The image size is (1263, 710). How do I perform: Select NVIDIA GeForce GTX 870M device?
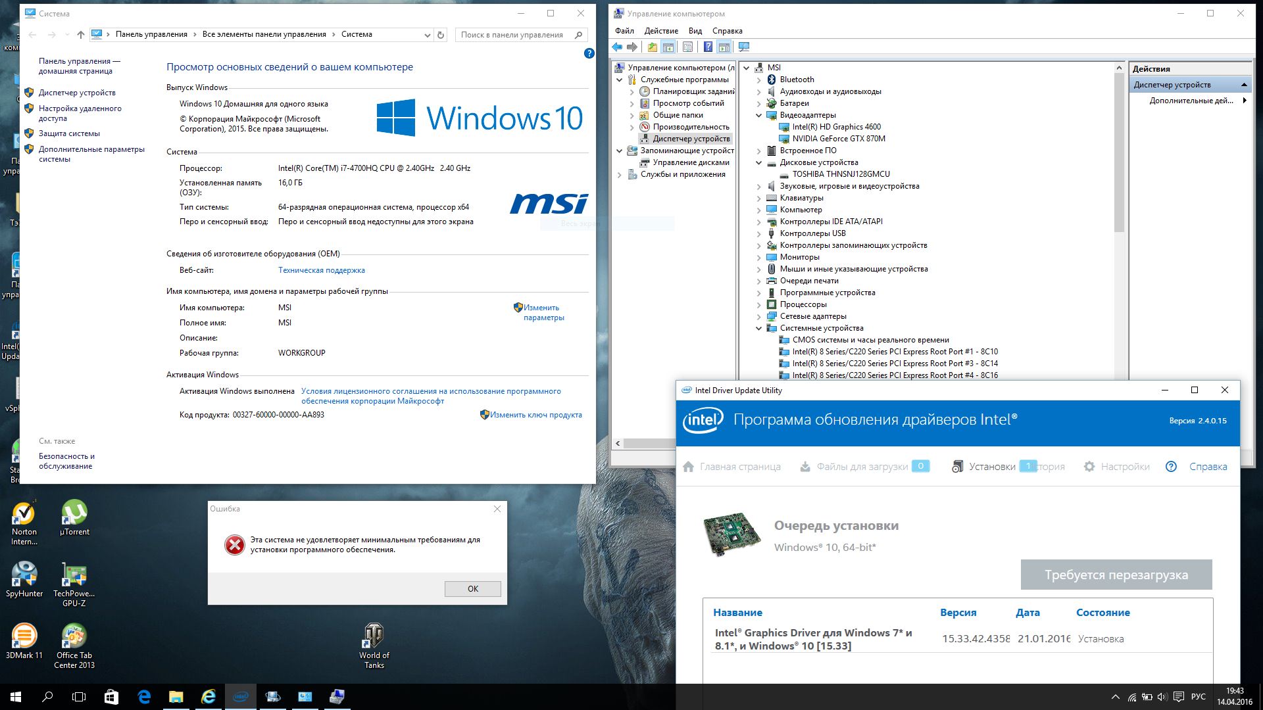coord(839,139)
